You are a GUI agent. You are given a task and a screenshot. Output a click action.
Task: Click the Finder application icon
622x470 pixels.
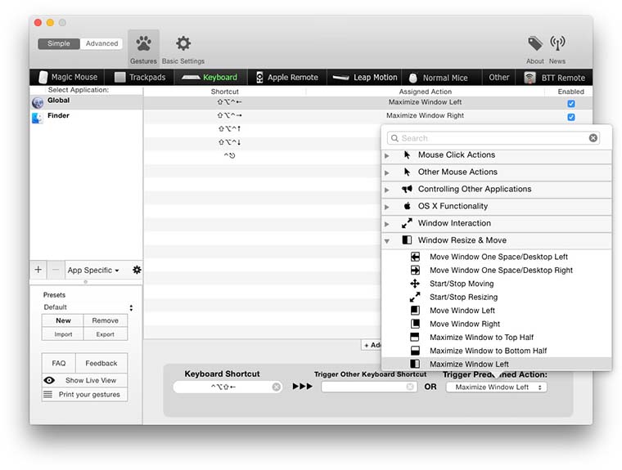coord(38,118)
